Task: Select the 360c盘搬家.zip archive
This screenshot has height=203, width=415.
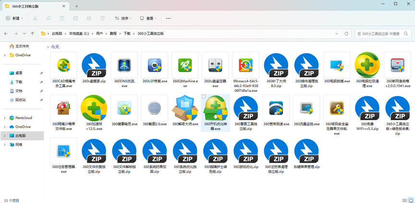Action: click(x=94, y=65)
